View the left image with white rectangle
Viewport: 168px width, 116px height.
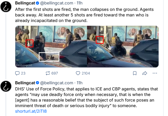[51, 46]
